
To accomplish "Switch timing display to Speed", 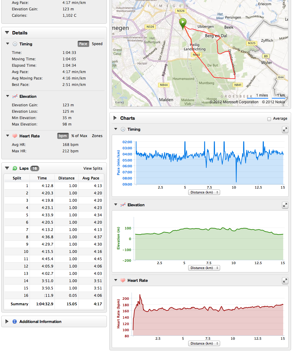I will click(x=97, y=44).
